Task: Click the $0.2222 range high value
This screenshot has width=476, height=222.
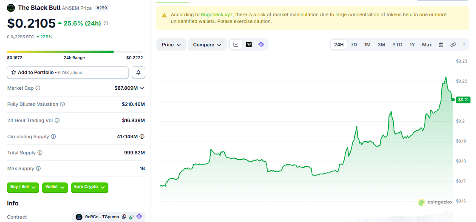Action: 134,58
